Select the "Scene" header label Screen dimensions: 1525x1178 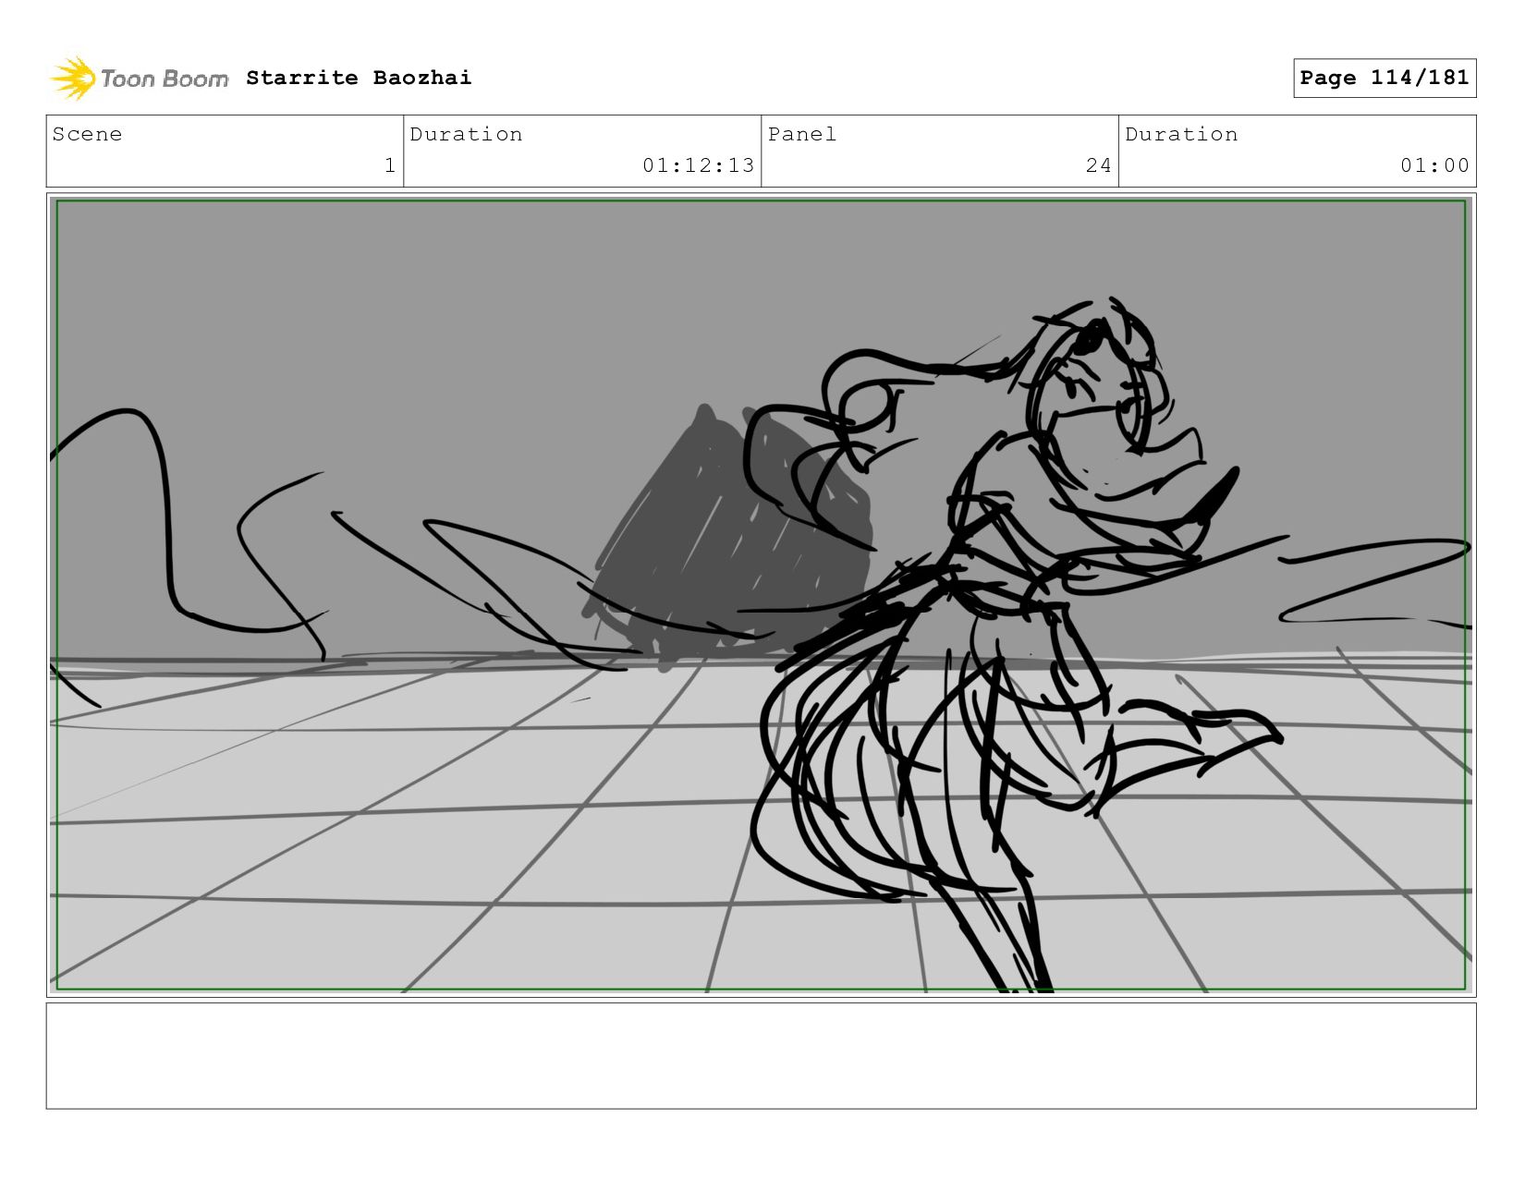[x=87, y=134]
